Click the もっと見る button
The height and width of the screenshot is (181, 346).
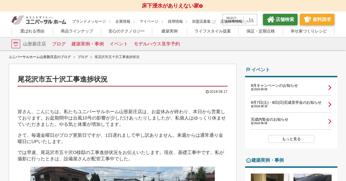tap(291, 139)
